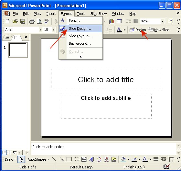Select slide 1 thumbnail

18,50
